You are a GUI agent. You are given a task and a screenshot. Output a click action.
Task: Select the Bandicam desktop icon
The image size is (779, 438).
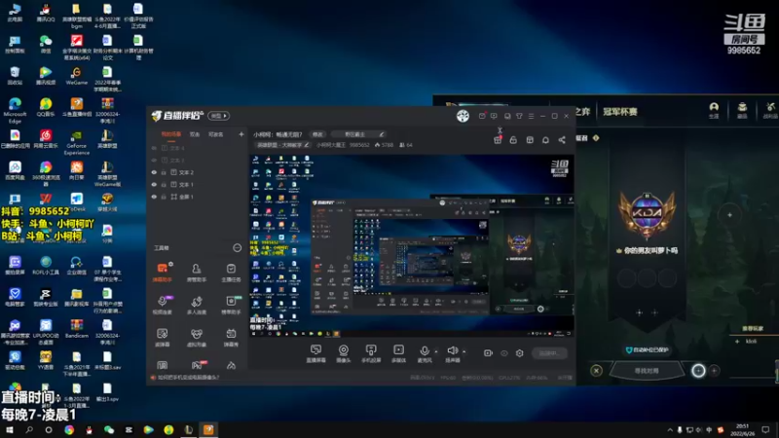[77, 329]
